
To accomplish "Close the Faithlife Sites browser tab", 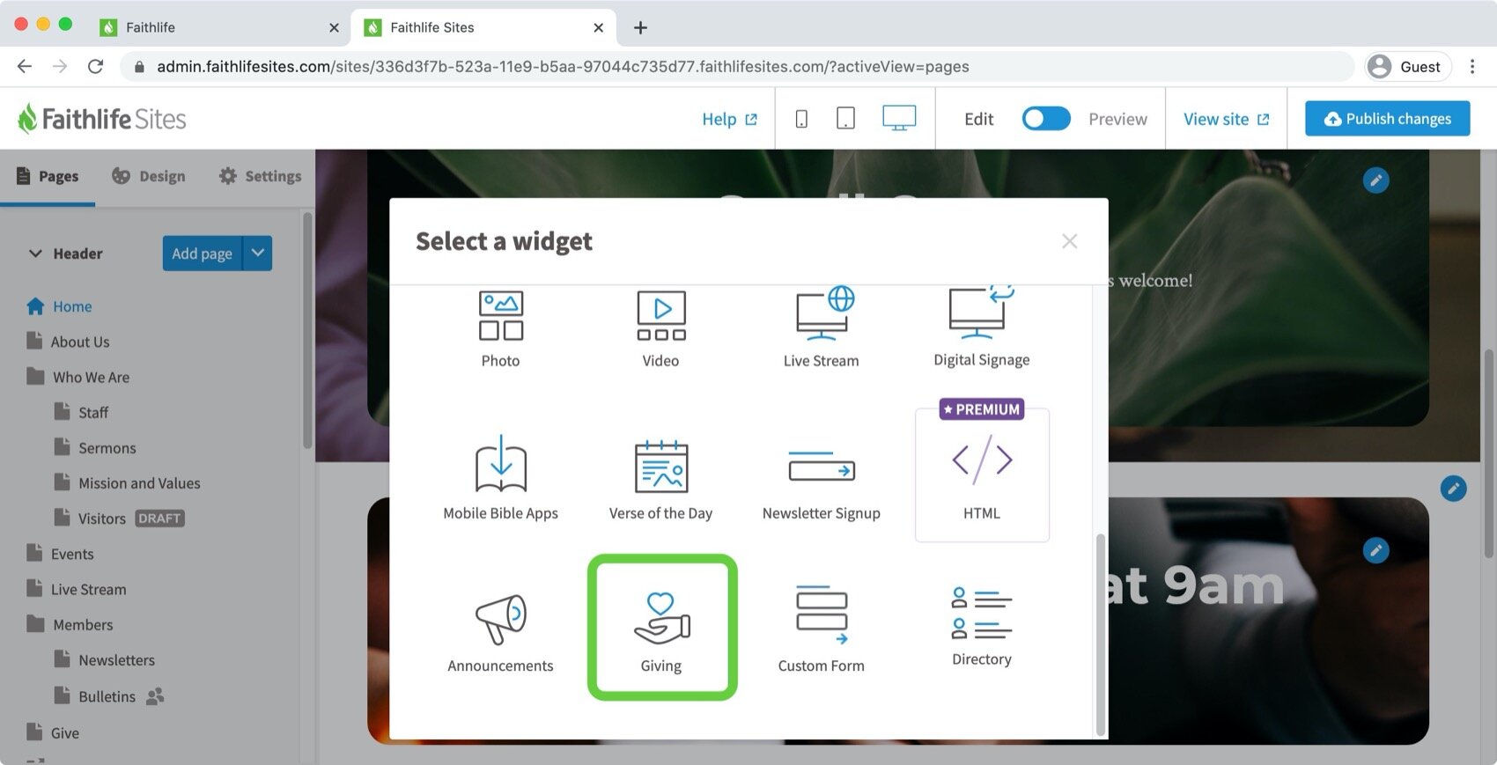I will coord(599,27).
